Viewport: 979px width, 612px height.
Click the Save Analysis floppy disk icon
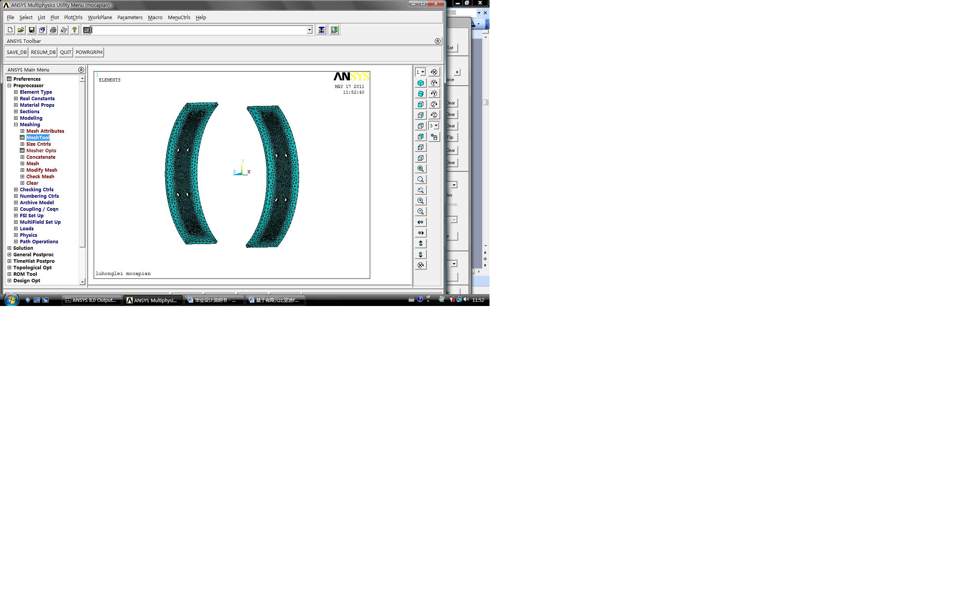point(32,30)
